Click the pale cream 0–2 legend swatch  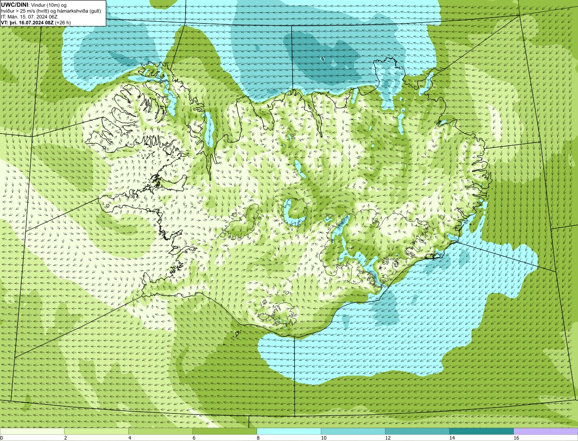[x=32, y=432]
